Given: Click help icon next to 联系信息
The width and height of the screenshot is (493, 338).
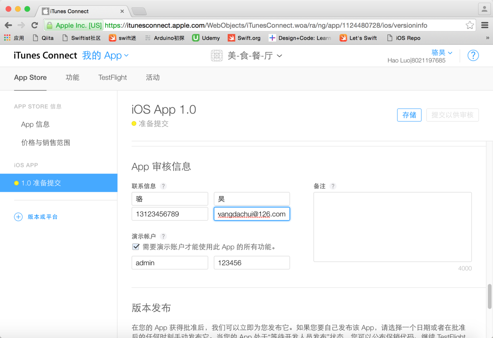Looking at the screenshot, I should pyautogui.click(x=163, y=186).
